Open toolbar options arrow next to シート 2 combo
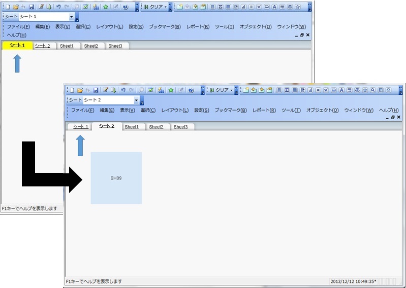Image resolution: width=406 pixels, height=288 pixels. 142,100
